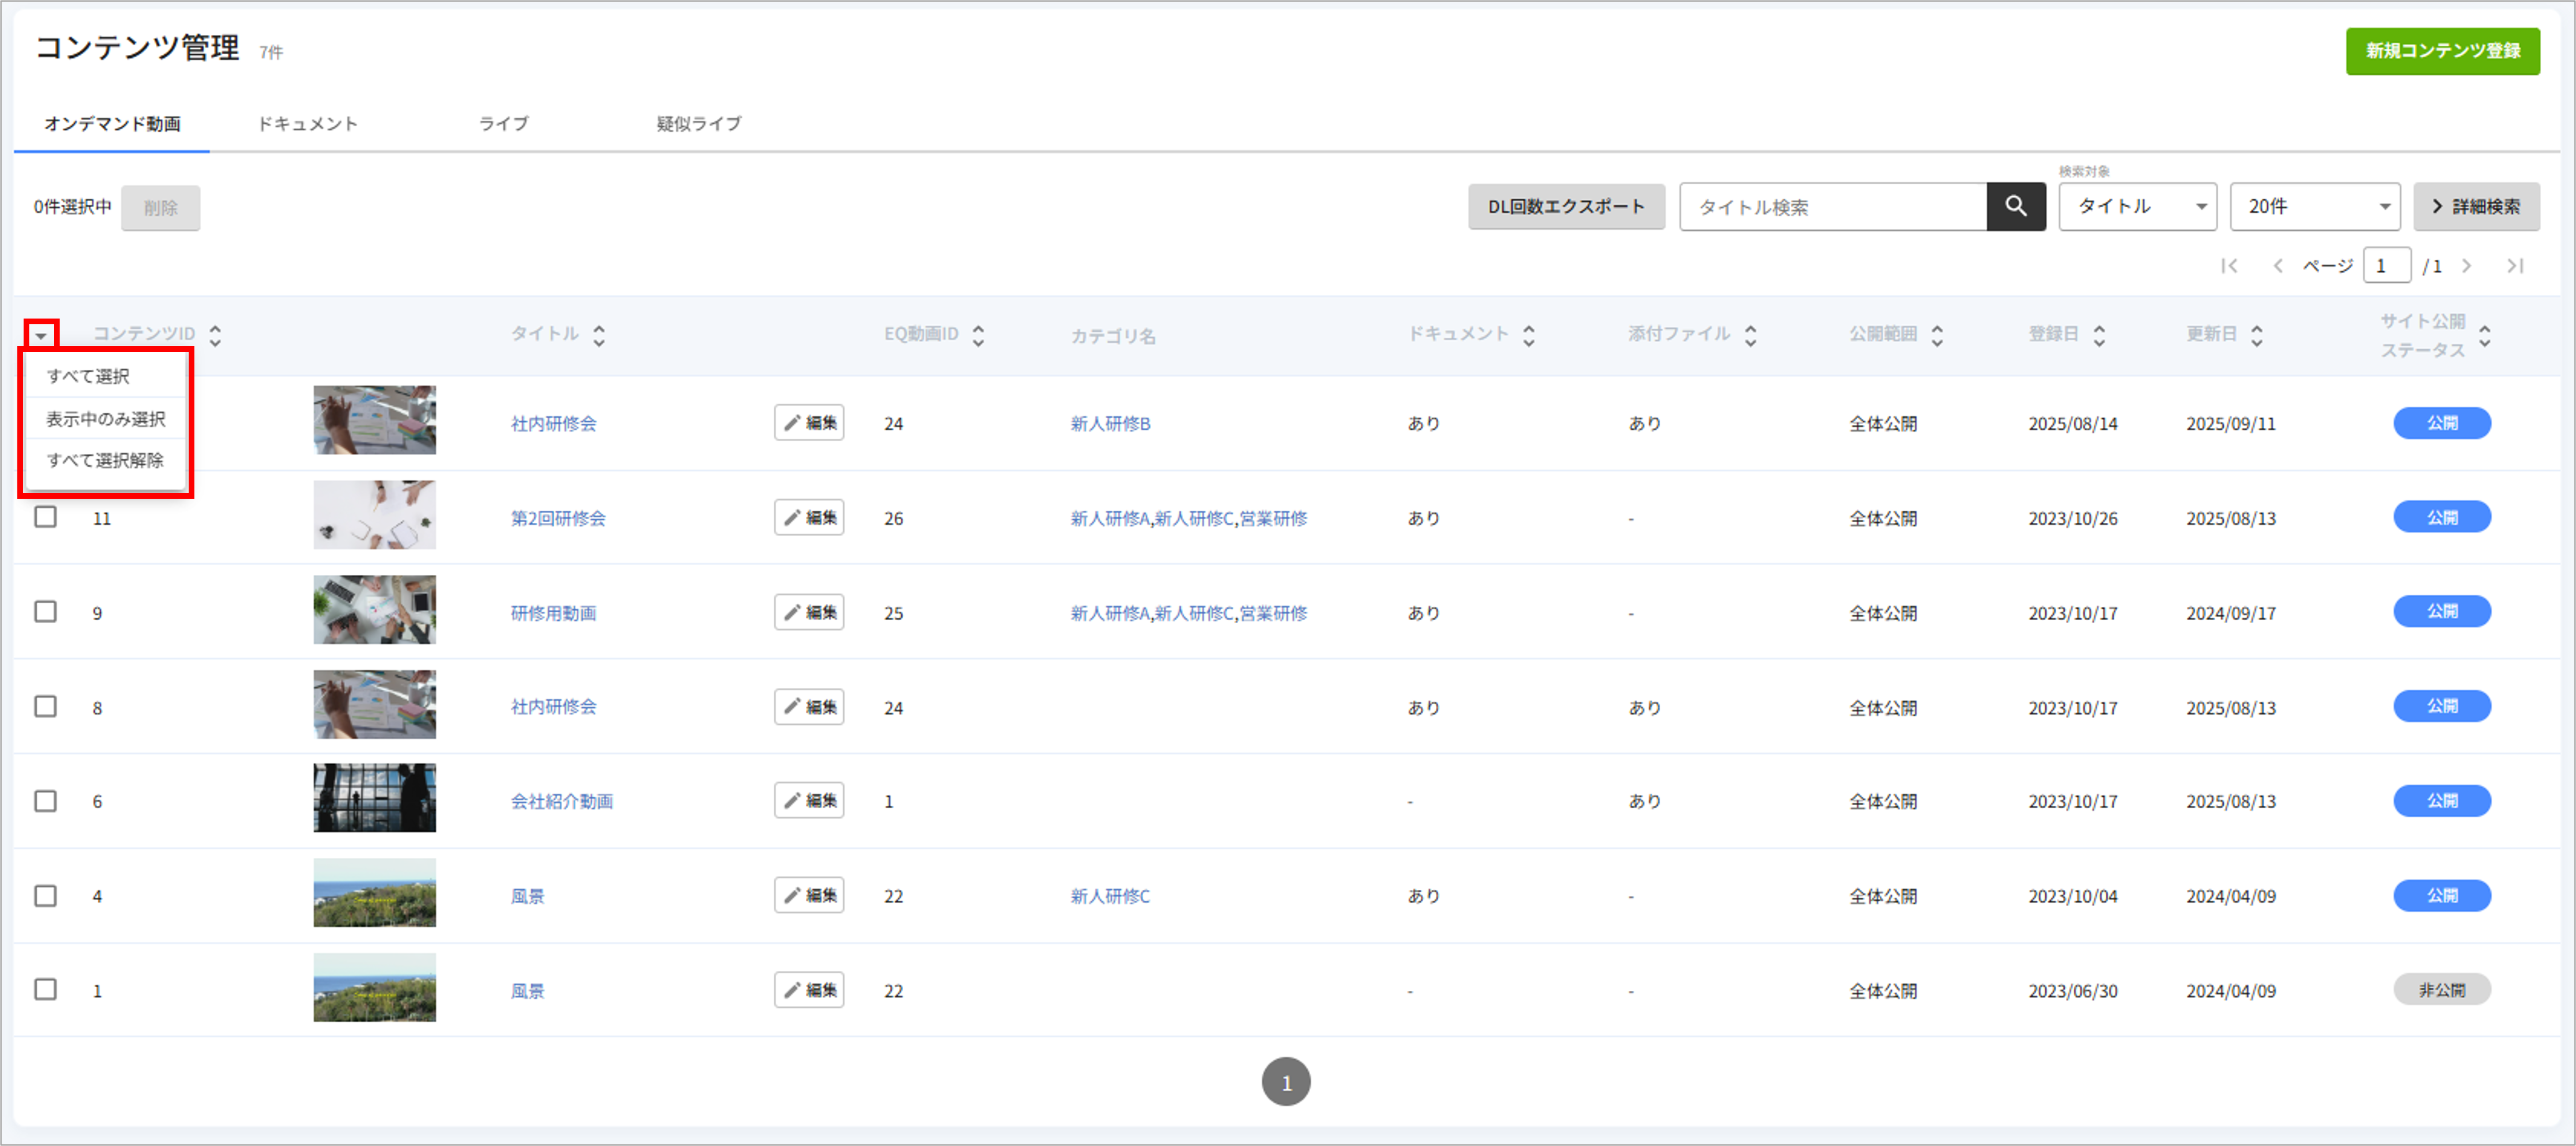Screen dimensions: 2576x1146
Task: Go to next page arrow
Action: (2467, 266)
